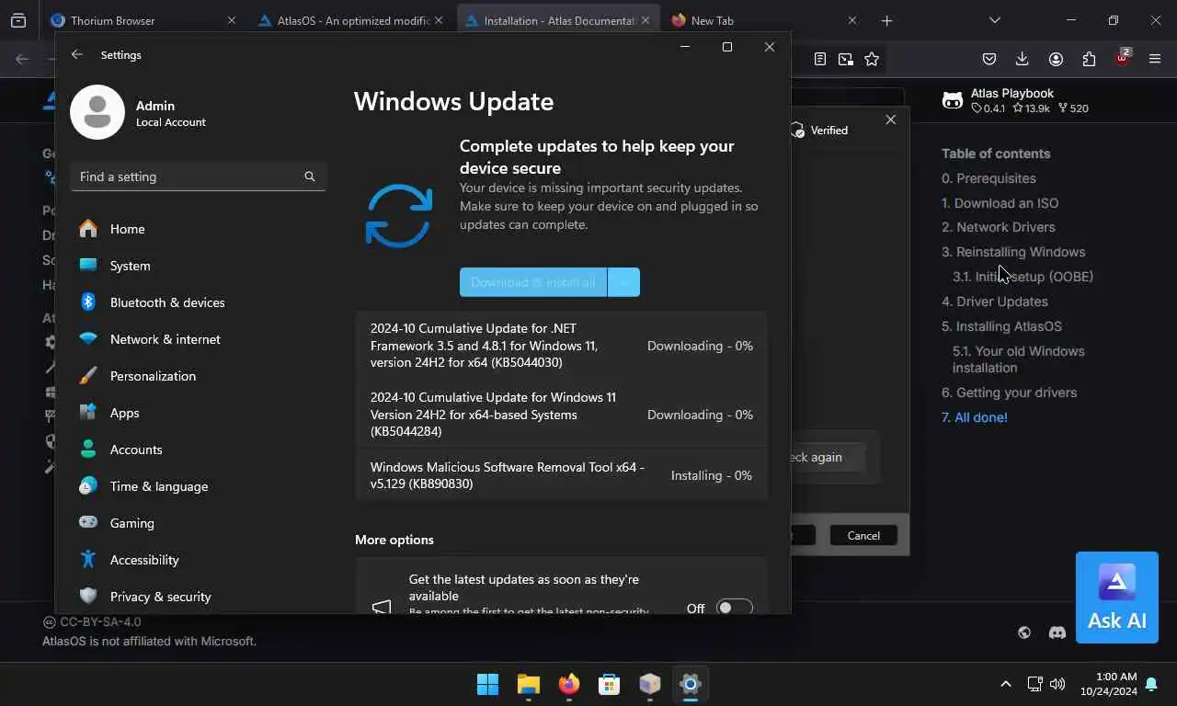Bookmark this page with the star icon
1177x706 pixels.
coord(872,59)
